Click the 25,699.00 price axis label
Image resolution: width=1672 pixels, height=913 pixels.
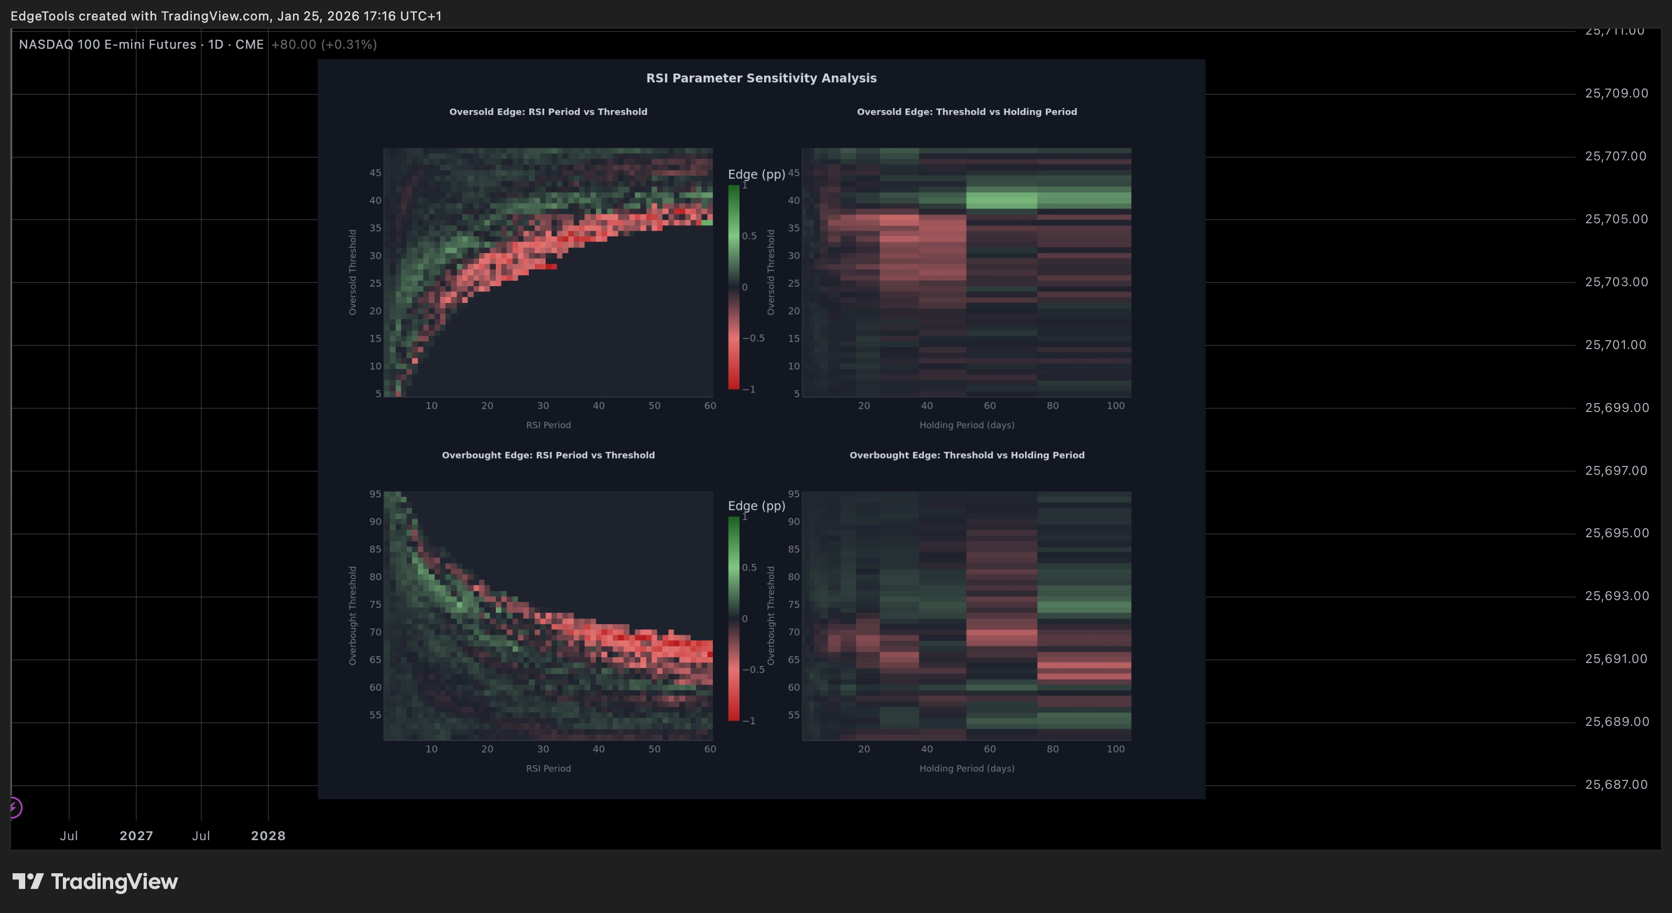pyautogui.click(x=1616, y=408)
